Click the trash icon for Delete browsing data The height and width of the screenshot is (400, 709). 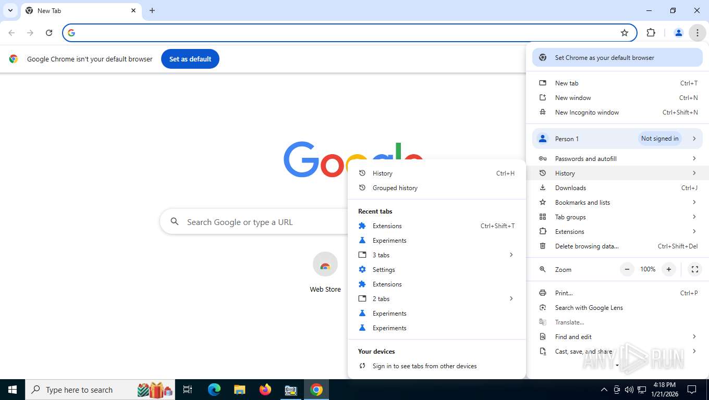(x=543, y=246)
